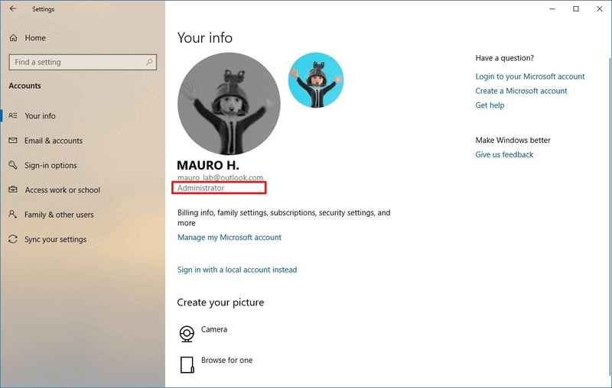Image resolution: width=612 pixels, height=388 pixels.
Task: Click the Accounts category heading
Action: [x=24, y=86]
